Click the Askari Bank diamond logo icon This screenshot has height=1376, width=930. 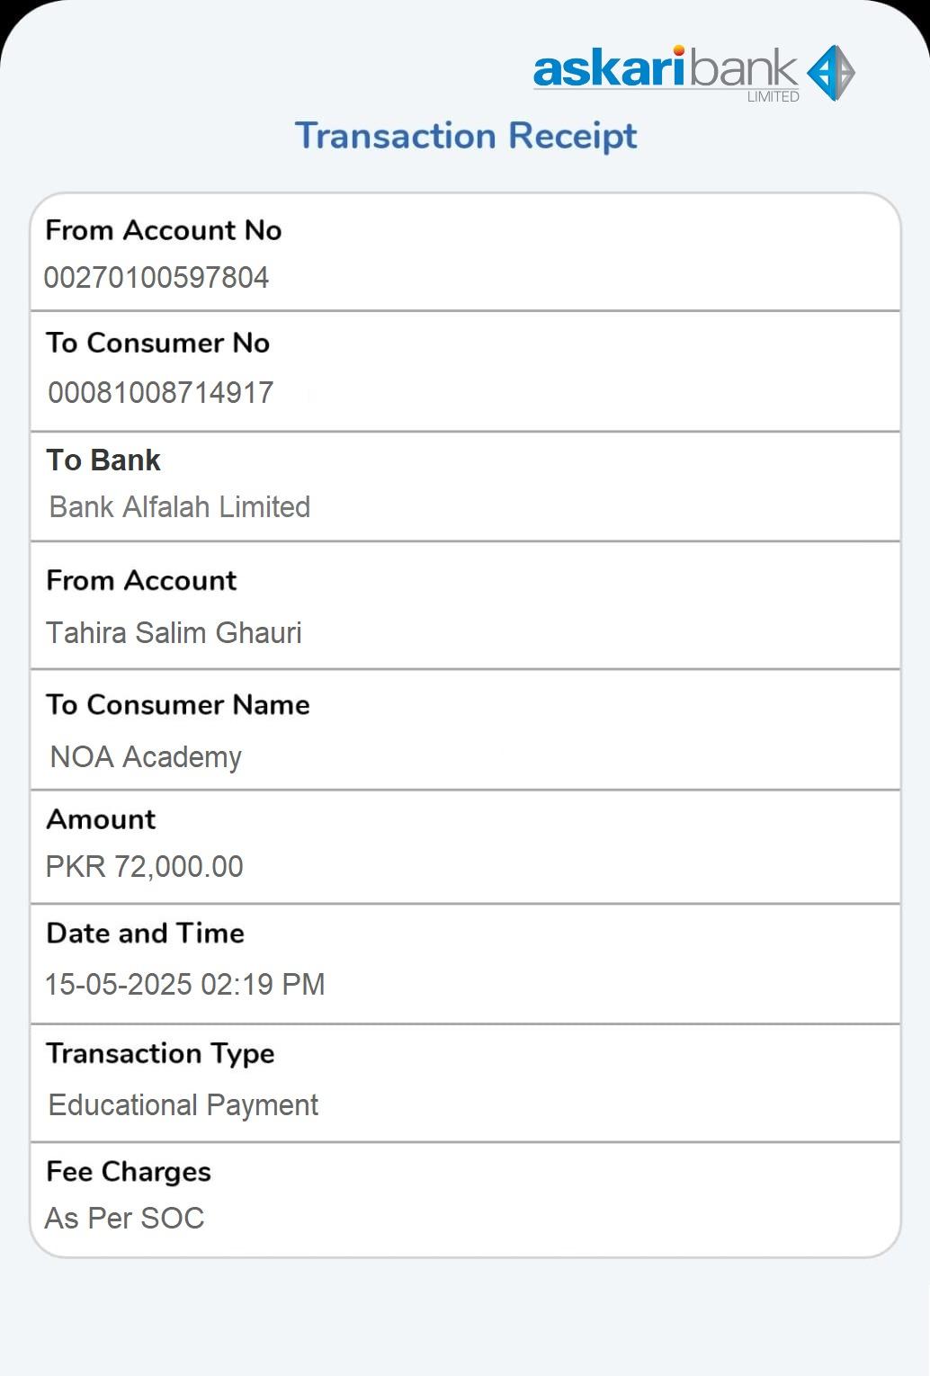(x=830, y=73)
